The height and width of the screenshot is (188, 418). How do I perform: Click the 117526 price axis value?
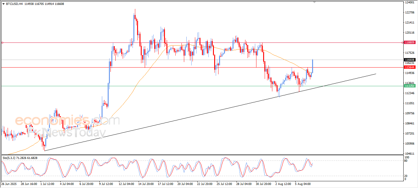tap(410, 53)
